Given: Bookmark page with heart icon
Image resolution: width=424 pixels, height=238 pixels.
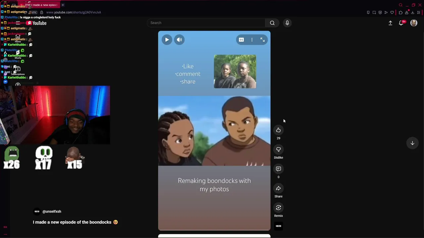Looking at the screenshot, I should pos(392,13).
